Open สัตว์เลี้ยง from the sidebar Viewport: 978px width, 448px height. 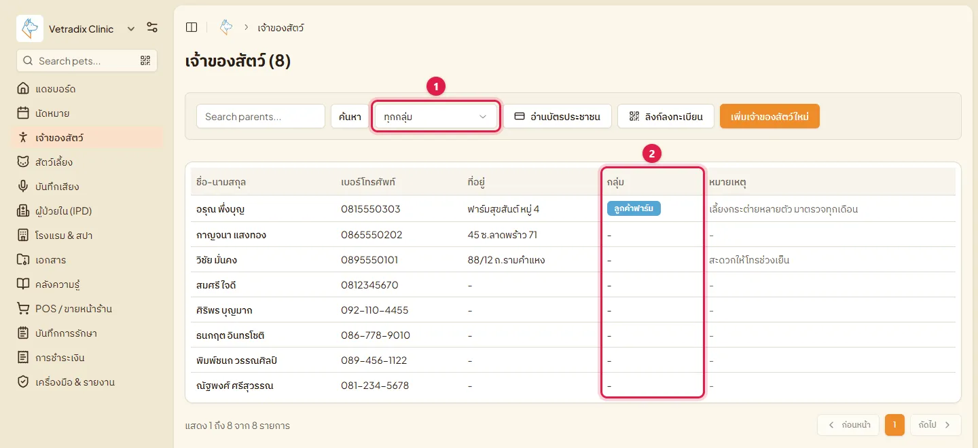coord(87,162)
